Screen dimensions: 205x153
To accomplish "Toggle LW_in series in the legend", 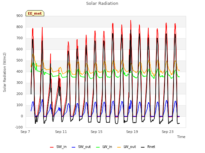I will pos(104,147).
